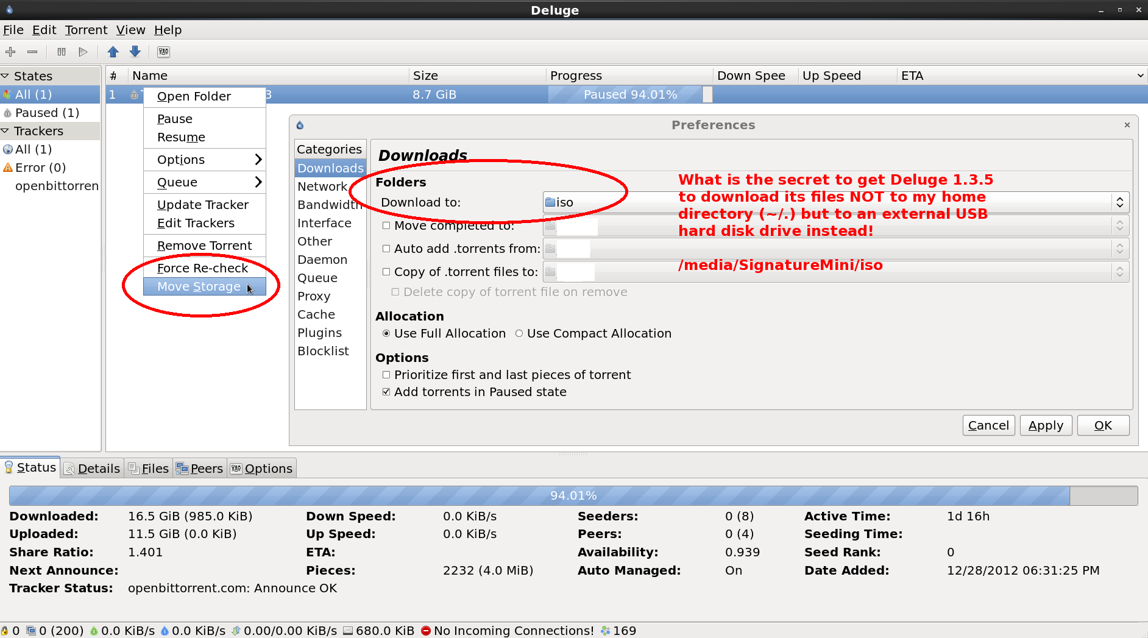The image size is (1148, 638).
Task: Collapse the States section in sidebar
Action: [x=5, y=76]
